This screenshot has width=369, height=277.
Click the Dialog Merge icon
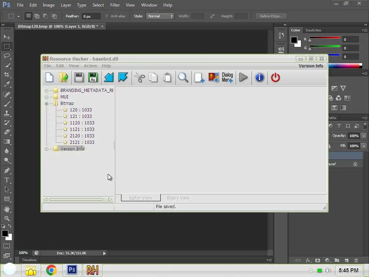[227, 78]
